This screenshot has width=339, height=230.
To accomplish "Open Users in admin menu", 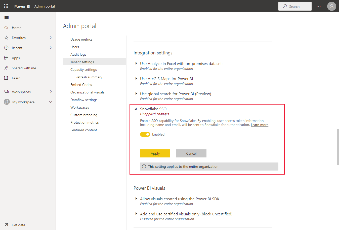I will (x=75, y=47).
